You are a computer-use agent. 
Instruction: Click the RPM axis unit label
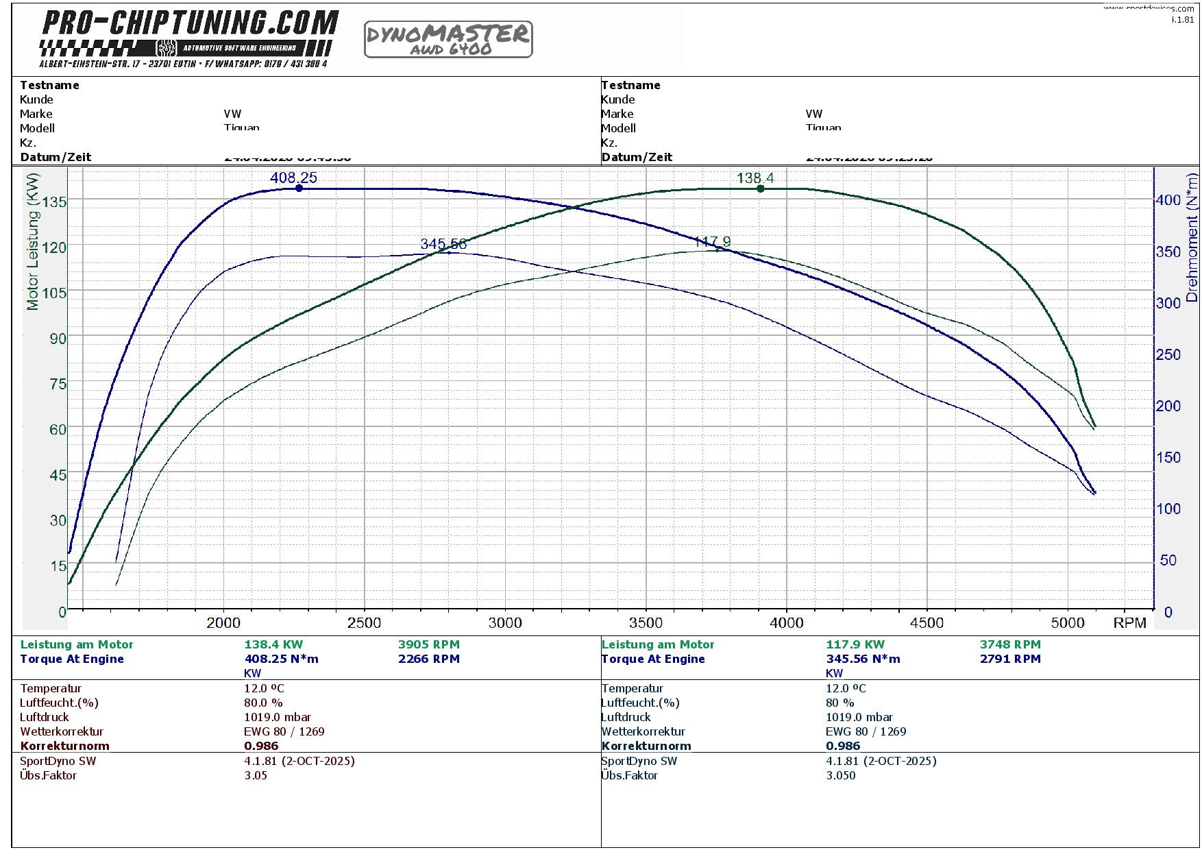pos(1129,623)
